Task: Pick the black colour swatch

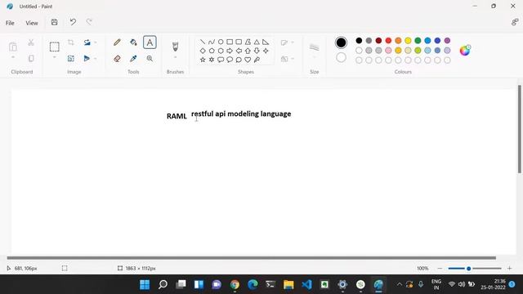Action: 359,40
